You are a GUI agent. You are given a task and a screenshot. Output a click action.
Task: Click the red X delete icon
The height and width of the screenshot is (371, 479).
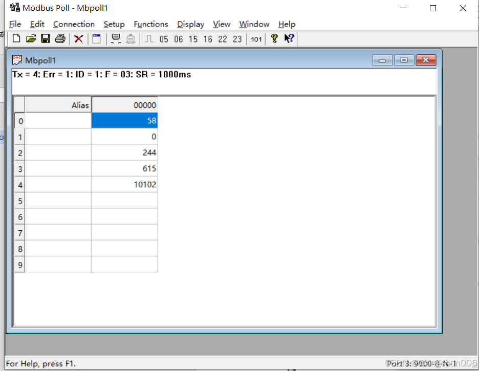click(78, 39)
